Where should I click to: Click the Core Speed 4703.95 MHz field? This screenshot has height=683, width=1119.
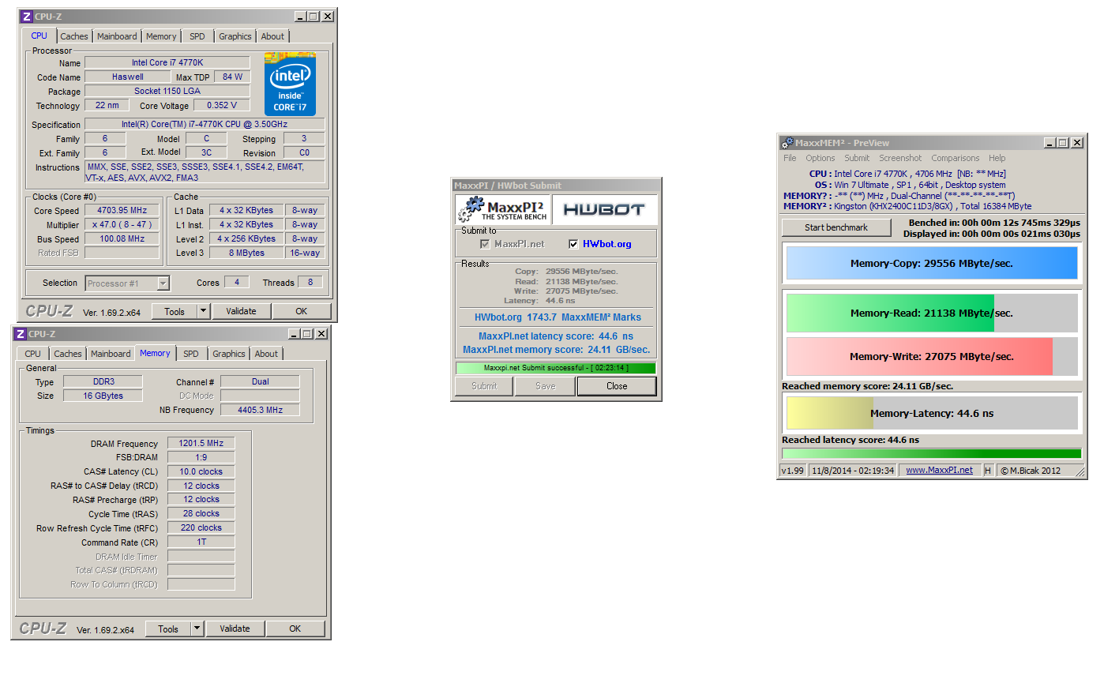coord(122,211)
